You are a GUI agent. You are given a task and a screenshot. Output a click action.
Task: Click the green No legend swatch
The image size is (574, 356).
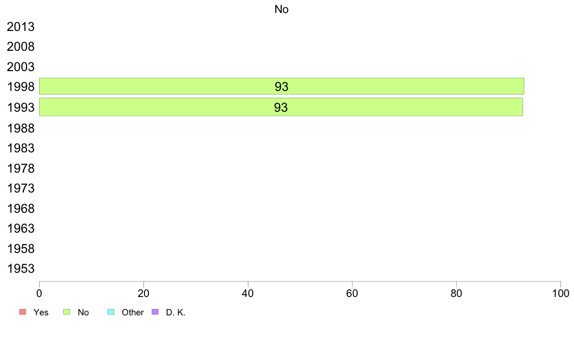tap(67, 312)
